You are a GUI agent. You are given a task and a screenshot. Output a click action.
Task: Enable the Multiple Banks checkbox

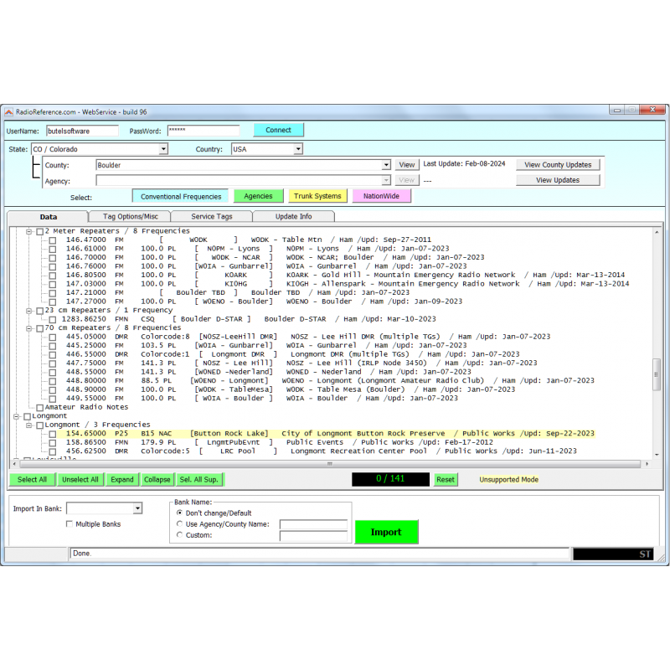(x=70, y=523)
